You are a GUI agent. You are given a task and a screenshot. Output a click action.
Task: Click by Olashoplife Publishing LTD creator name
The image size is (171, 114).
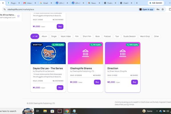pyautogui.click(x=82, y=71)
